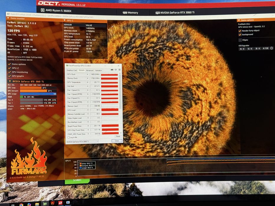Click the GPU-Z sensor list scroll down arrow
Screen dimensions: 275x206
point(121,133)
